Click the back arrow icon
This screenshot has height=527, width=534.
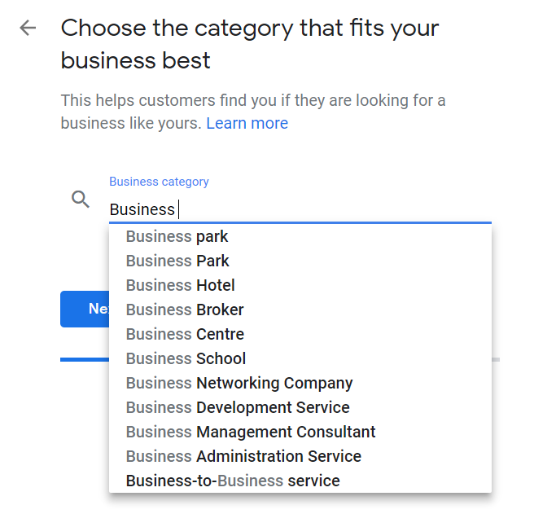28,28
